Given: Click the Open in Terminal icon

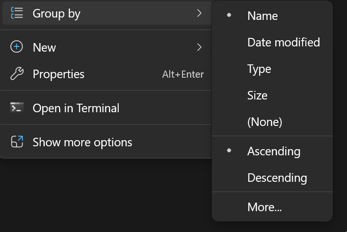Looking at the screenshot, I should coord(17,108).
